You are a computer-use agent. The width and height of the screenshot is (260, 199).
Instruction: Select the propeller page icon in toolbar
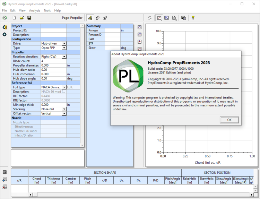point(90,18)
